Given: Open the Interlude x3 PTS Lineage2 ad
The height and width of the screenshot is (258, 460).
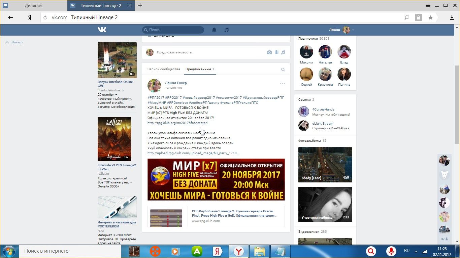Looking at the screenshot, I should tap(117, 167).
